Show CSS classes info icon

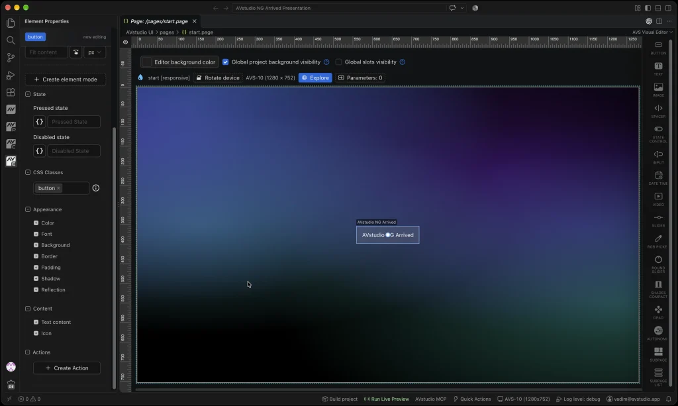click(x=96, y=188)
